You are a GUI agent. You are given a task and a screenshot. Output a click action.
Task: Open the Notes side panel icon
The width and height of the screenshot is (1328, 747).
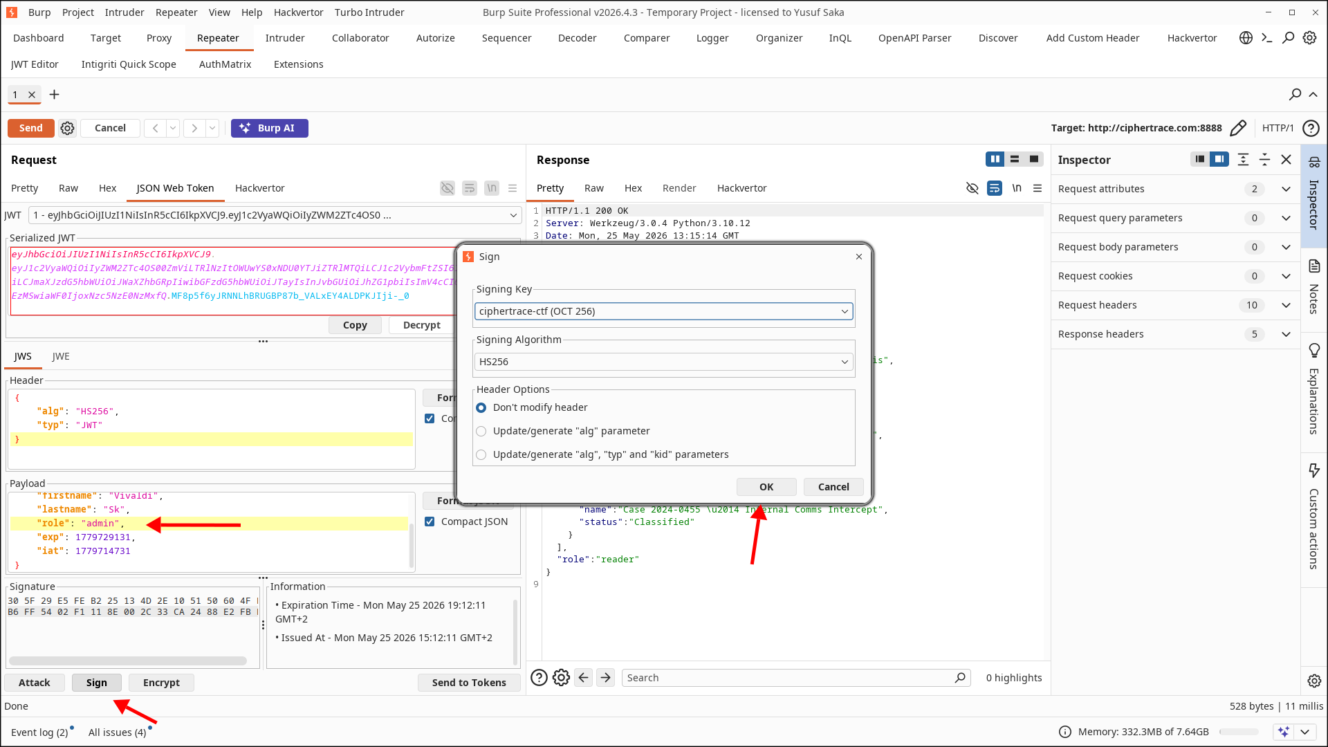(1314, 266)
